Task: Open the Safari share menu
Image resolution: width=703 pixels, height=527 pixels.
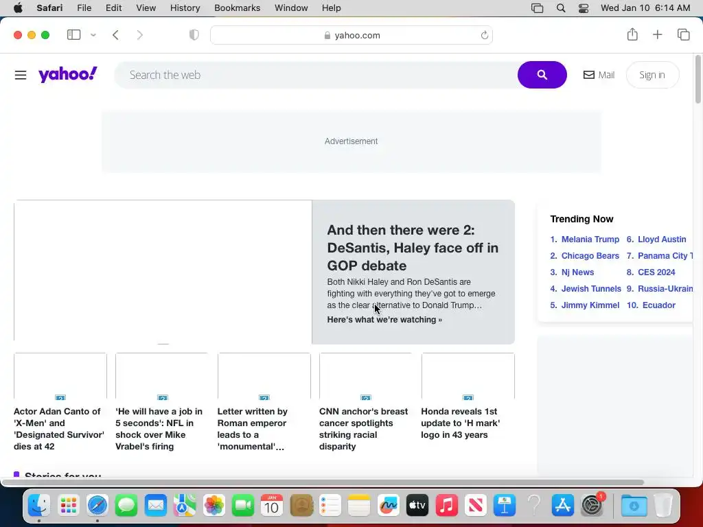Action: 632,34
